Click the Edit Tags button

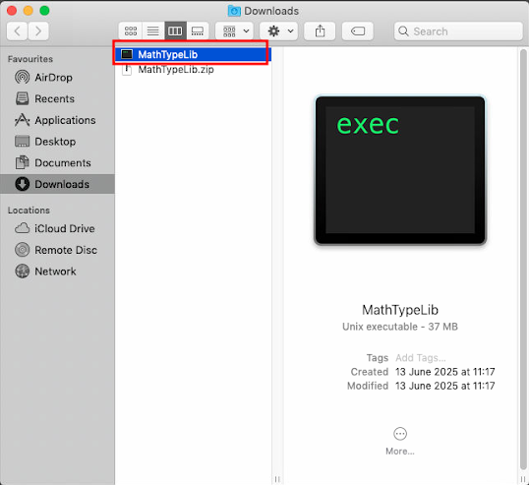[357, 31]
